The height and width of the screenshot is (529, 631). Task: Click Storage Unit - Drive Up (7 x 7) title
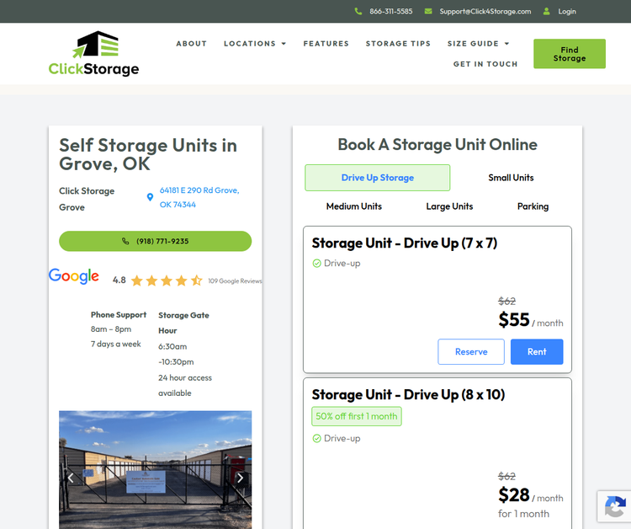405,243
